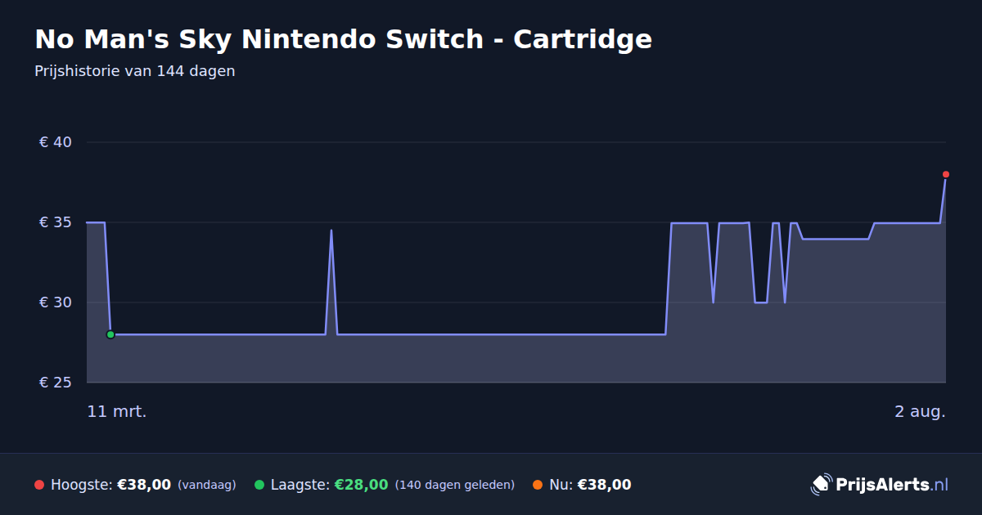The width and height of the screenshot is (982, 515).
Task: Click the 140 dagen geleden note
Action: tap(455, 485)
